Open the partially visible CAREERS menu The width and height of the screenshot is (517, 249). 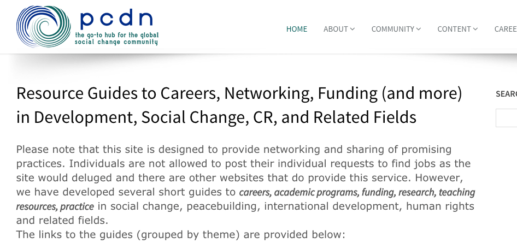506,29
